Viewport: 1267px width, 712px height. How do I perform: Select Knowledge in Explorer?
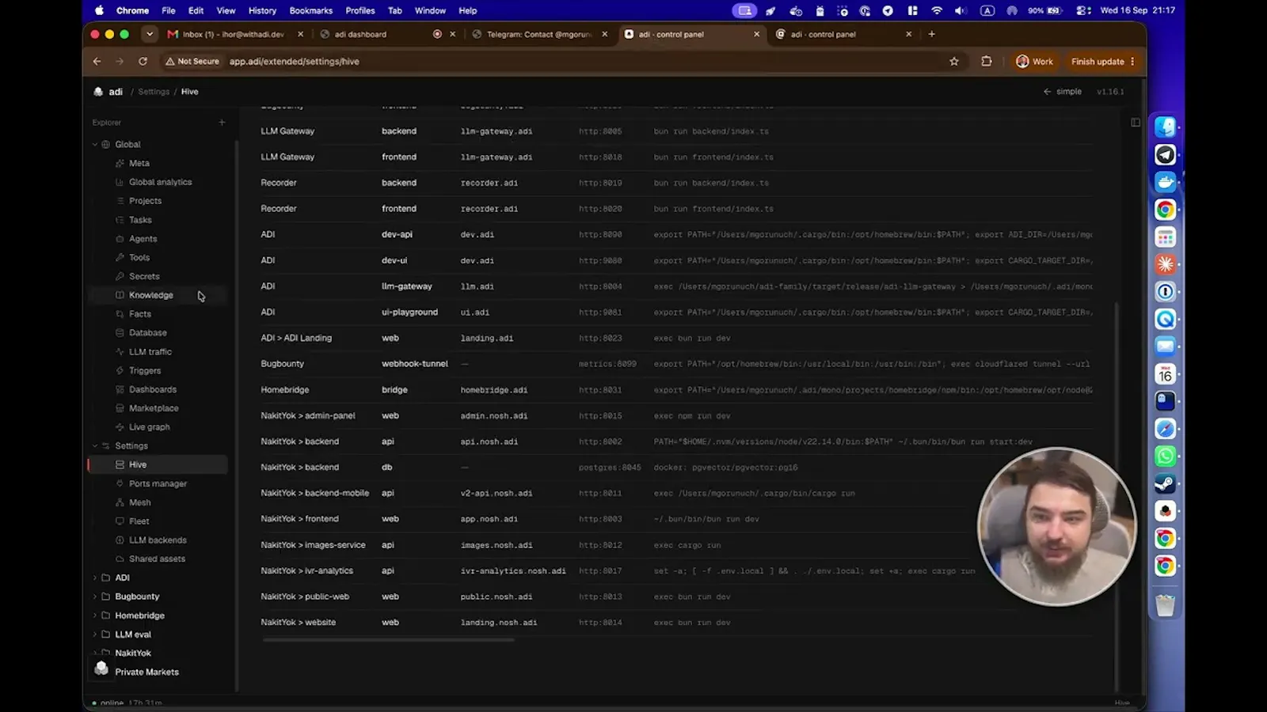point(150,295)
